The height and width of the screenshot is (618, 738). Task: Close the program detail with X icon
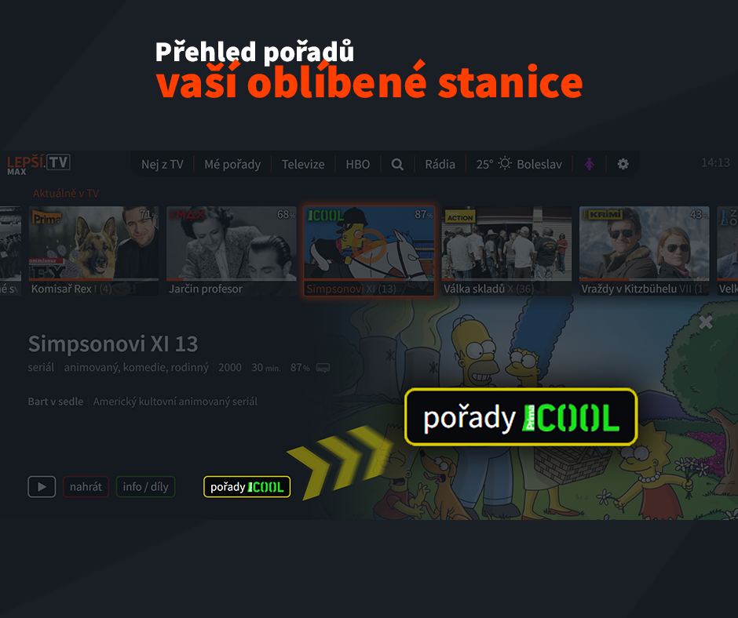coord(706,322)
